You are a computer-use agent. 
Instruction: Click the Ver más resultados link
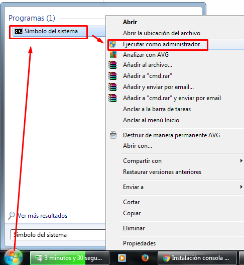point(43,216)
